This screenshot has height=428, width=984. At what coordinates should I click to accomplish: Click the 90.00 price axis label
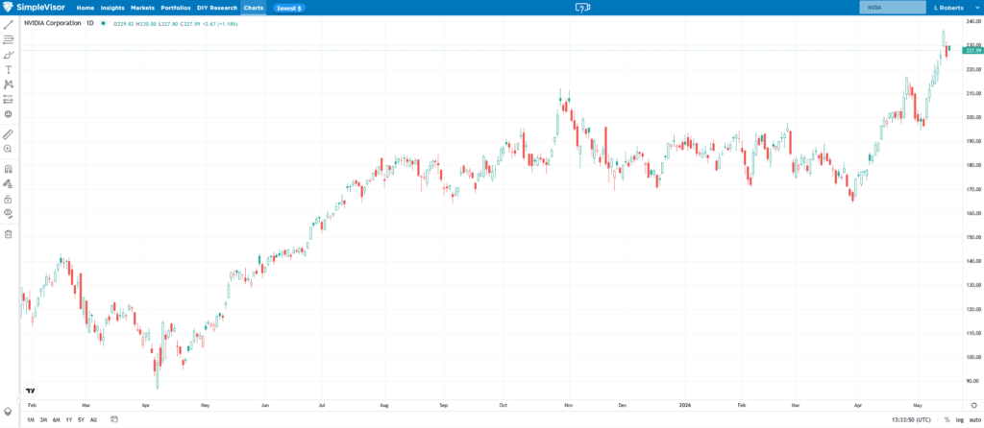(x=974, y=381)
